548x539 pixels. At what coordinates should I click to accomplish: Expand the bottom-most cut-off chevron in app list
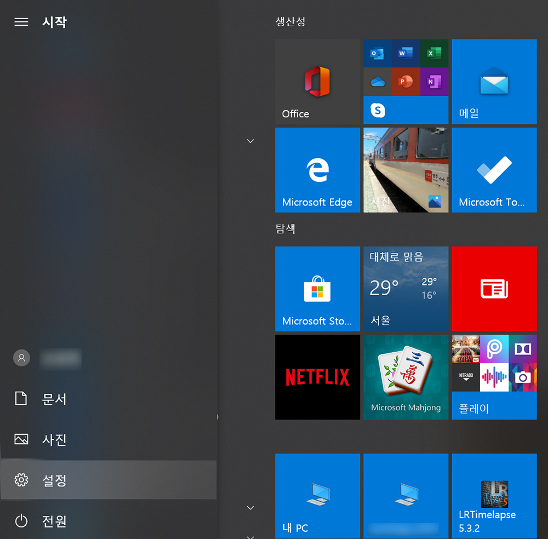point(250,537)
